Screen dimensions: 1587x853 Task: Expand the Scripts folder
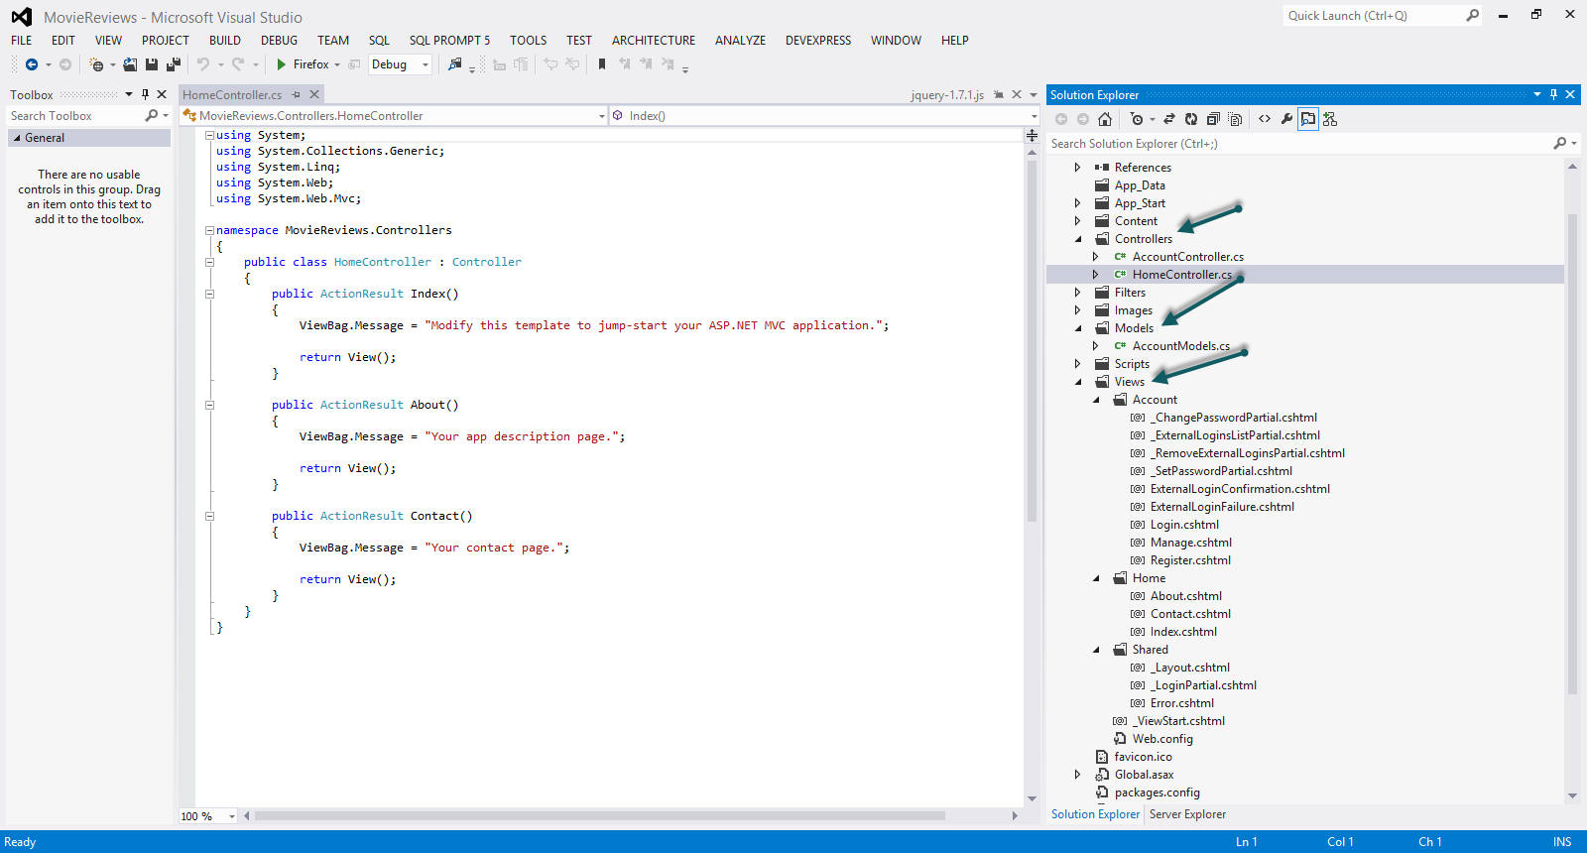pyautogui.click(x=1078, y=364)
